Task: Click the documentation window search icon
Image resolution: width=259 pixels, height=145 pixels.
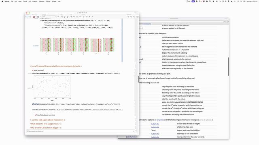Action: click(225, 21)
